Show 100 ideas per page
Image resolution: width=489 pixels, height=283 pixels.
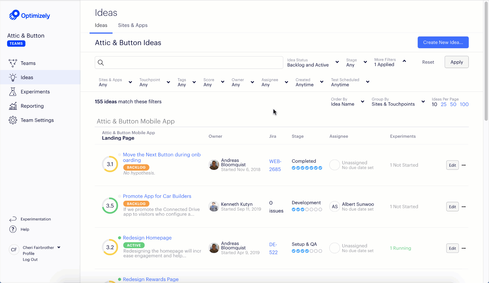point(464,104)
